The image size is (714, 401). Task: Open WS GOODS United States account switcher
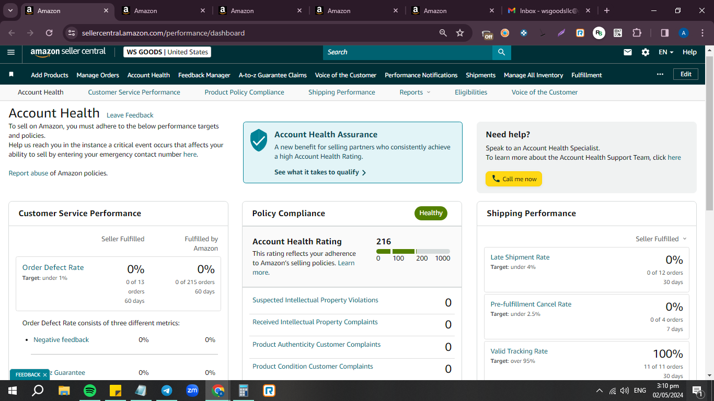tap(167, 52)
